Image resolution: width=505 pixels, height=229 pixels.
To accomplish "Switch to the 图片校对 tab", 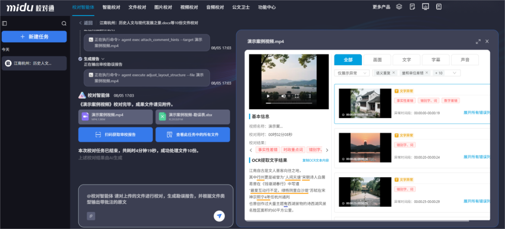I will click(163, 7).
